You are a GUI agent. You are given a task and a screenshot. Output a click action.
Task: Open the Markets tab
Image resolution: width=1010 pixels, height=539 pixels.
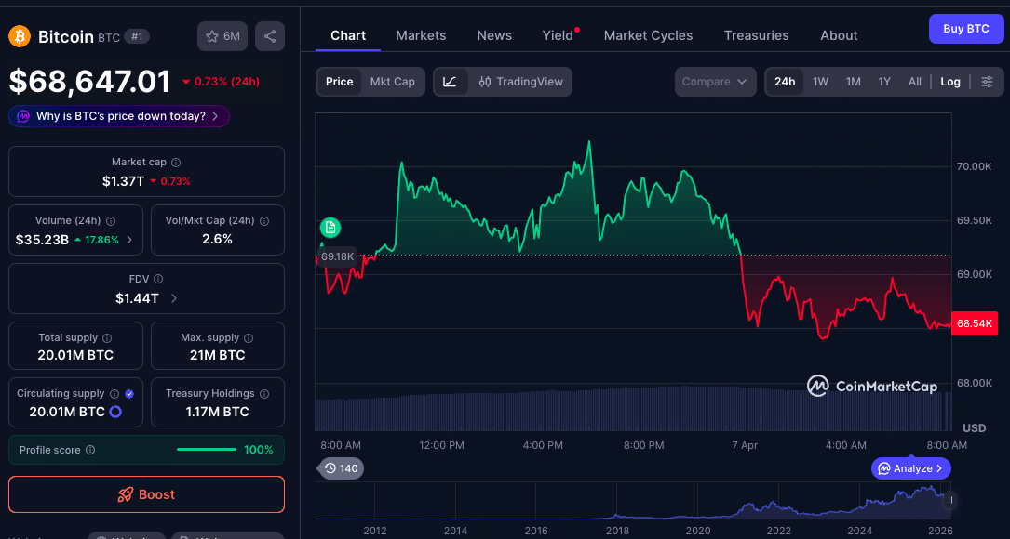point(421,35)
